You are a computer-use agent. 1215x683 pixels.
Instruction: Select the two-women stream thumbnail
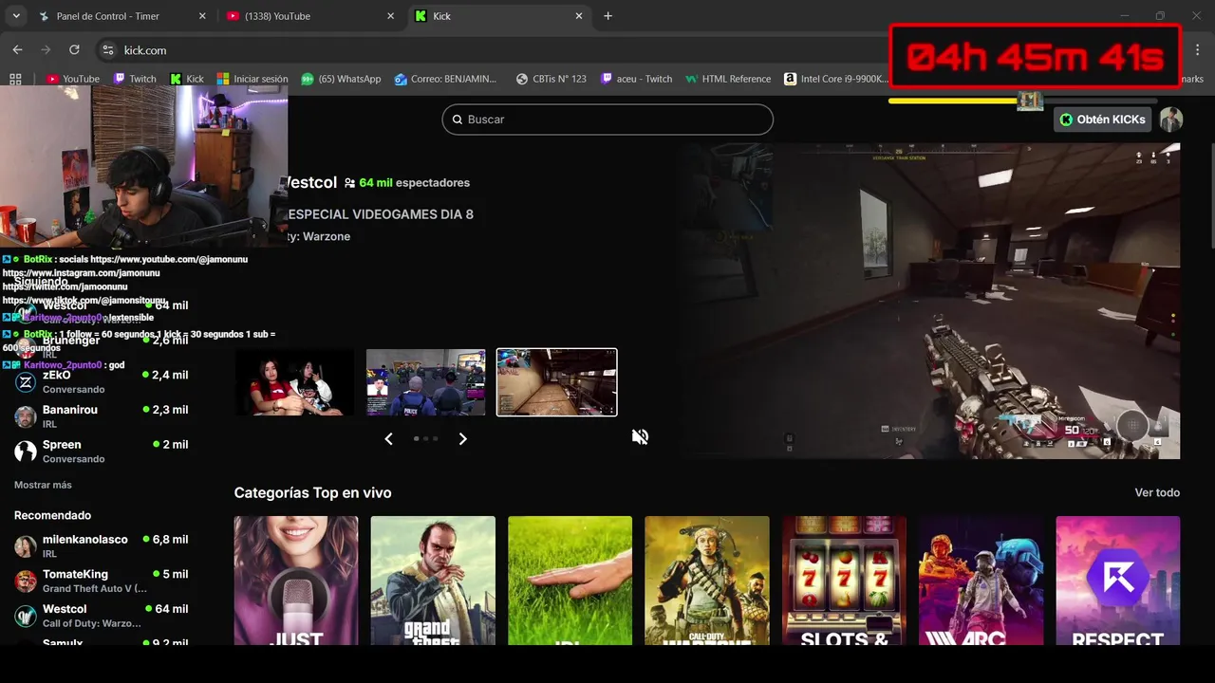click(x=294, y=382)
